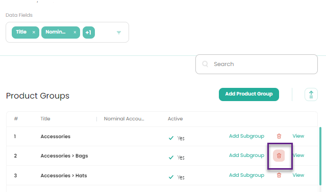
Task: Sort by the Nominal Accou... column header
Action: (x=124, y=119)
